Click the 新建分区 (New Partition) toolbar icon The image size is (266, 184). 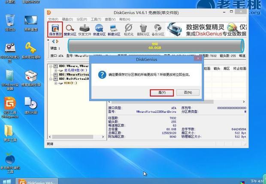click(114, 30)
